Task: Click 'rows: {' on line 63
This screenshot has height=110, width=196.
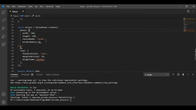Action: click(x=24, y=51)
